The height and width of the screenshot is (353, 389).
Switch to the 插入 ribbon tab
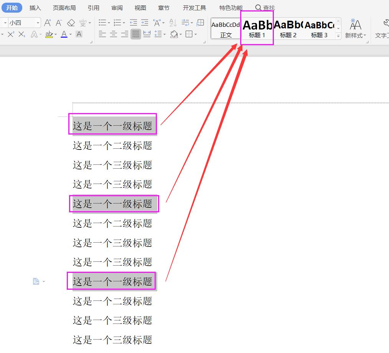coord(35,7)
